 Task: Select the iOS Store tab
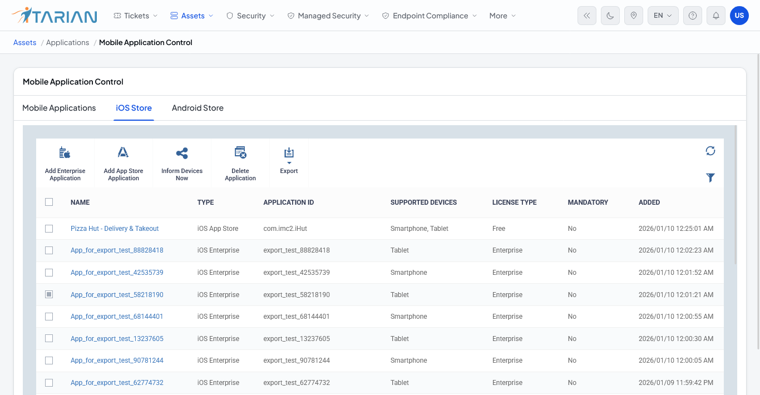pyautogui.click(x=134, y=108)
